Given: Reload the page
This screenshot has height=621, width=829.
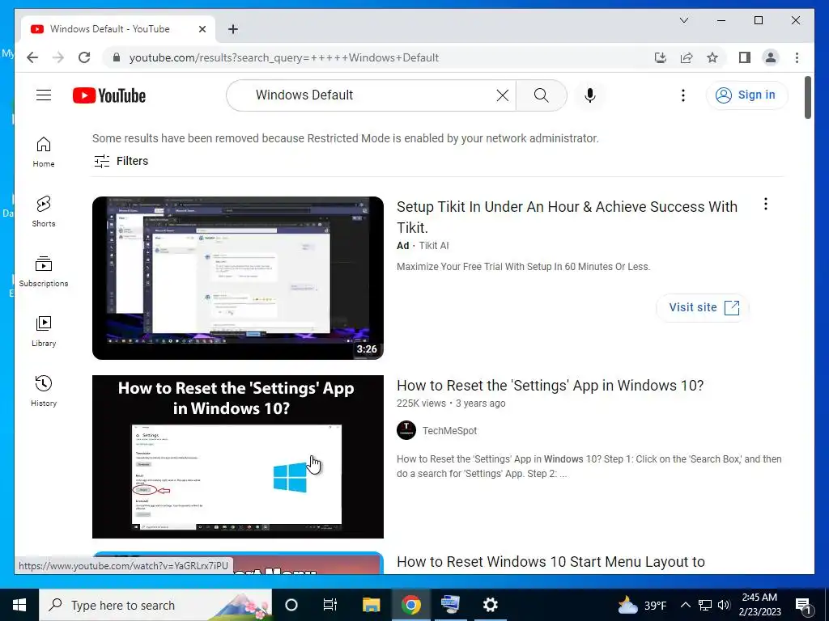Looking at the screenshot, I should 84,57.
